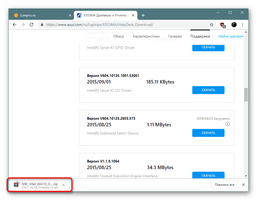Show all downloads via Показать все

pos(225,185)
